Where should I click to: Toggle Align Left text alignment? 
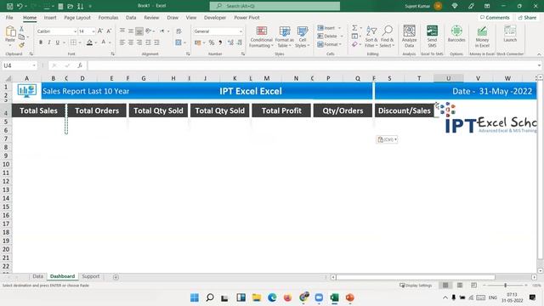click(122, 42)
